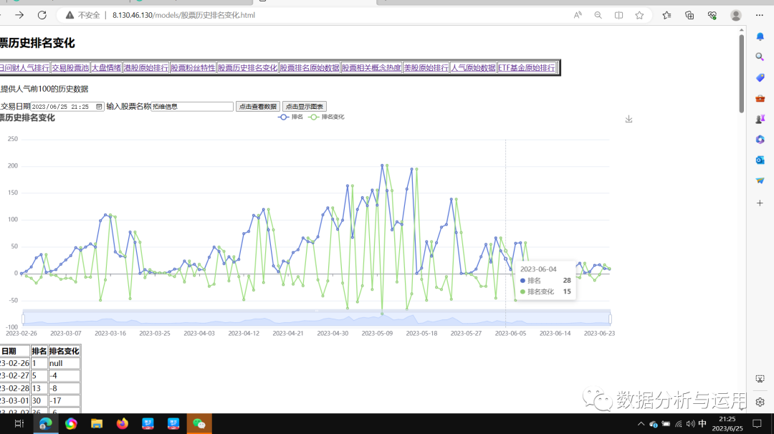The image size is (774, 434).
Task: Open the 股票排名原始数据 page link
Action: [310, 67]
